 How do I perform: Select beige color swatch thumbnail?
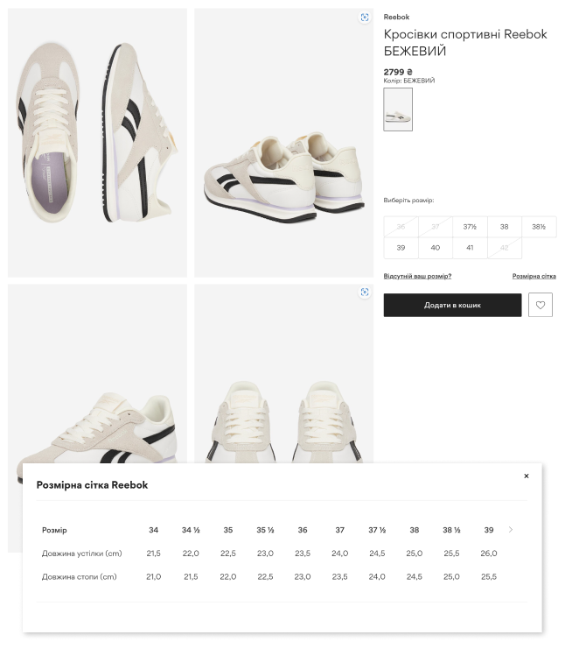click(x=398, y=109)
